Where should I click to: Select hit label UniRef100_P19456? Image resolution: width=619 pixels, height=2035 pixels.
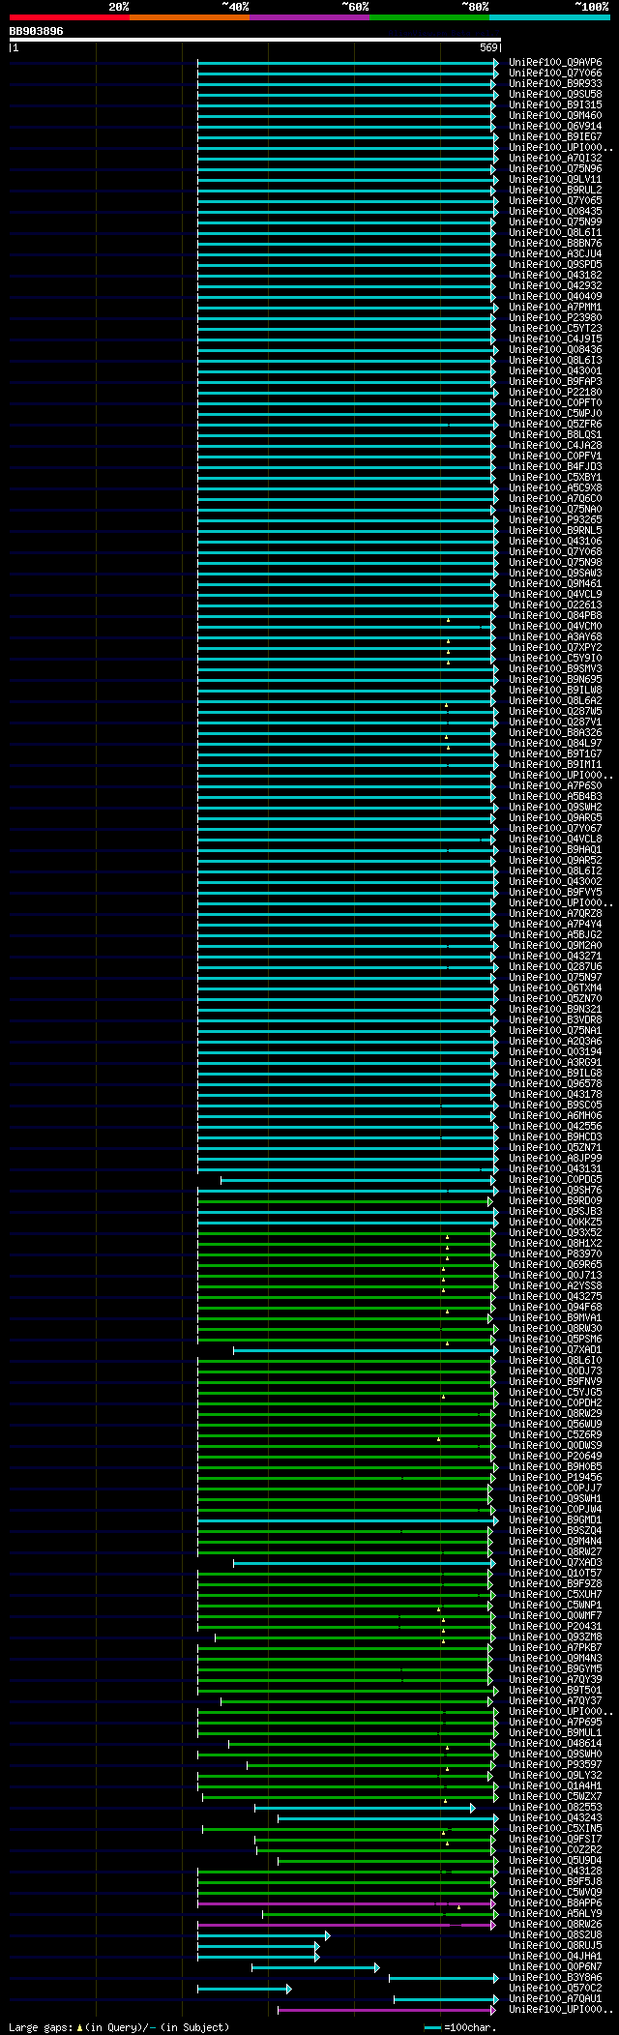pos(555,1478)
